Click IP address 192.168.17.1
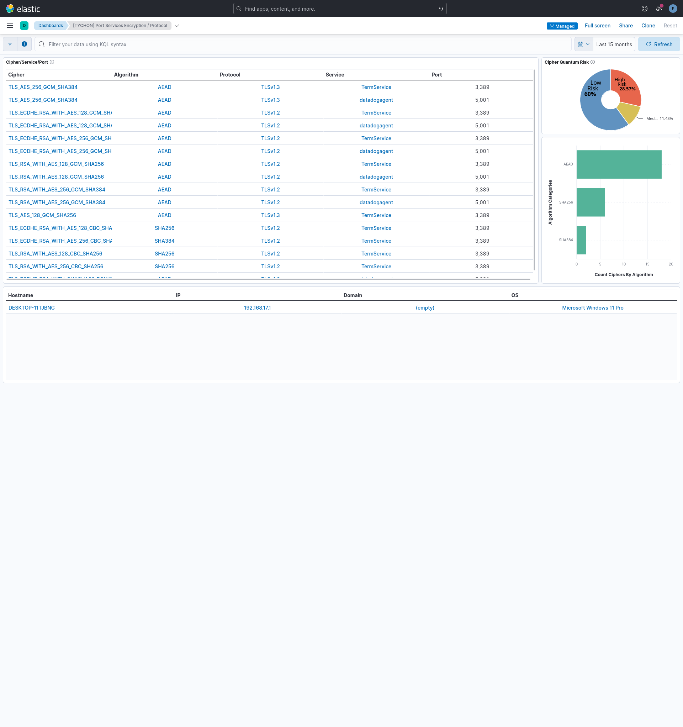The width and height of the screenshot is (683, 727). click(258, 307)
